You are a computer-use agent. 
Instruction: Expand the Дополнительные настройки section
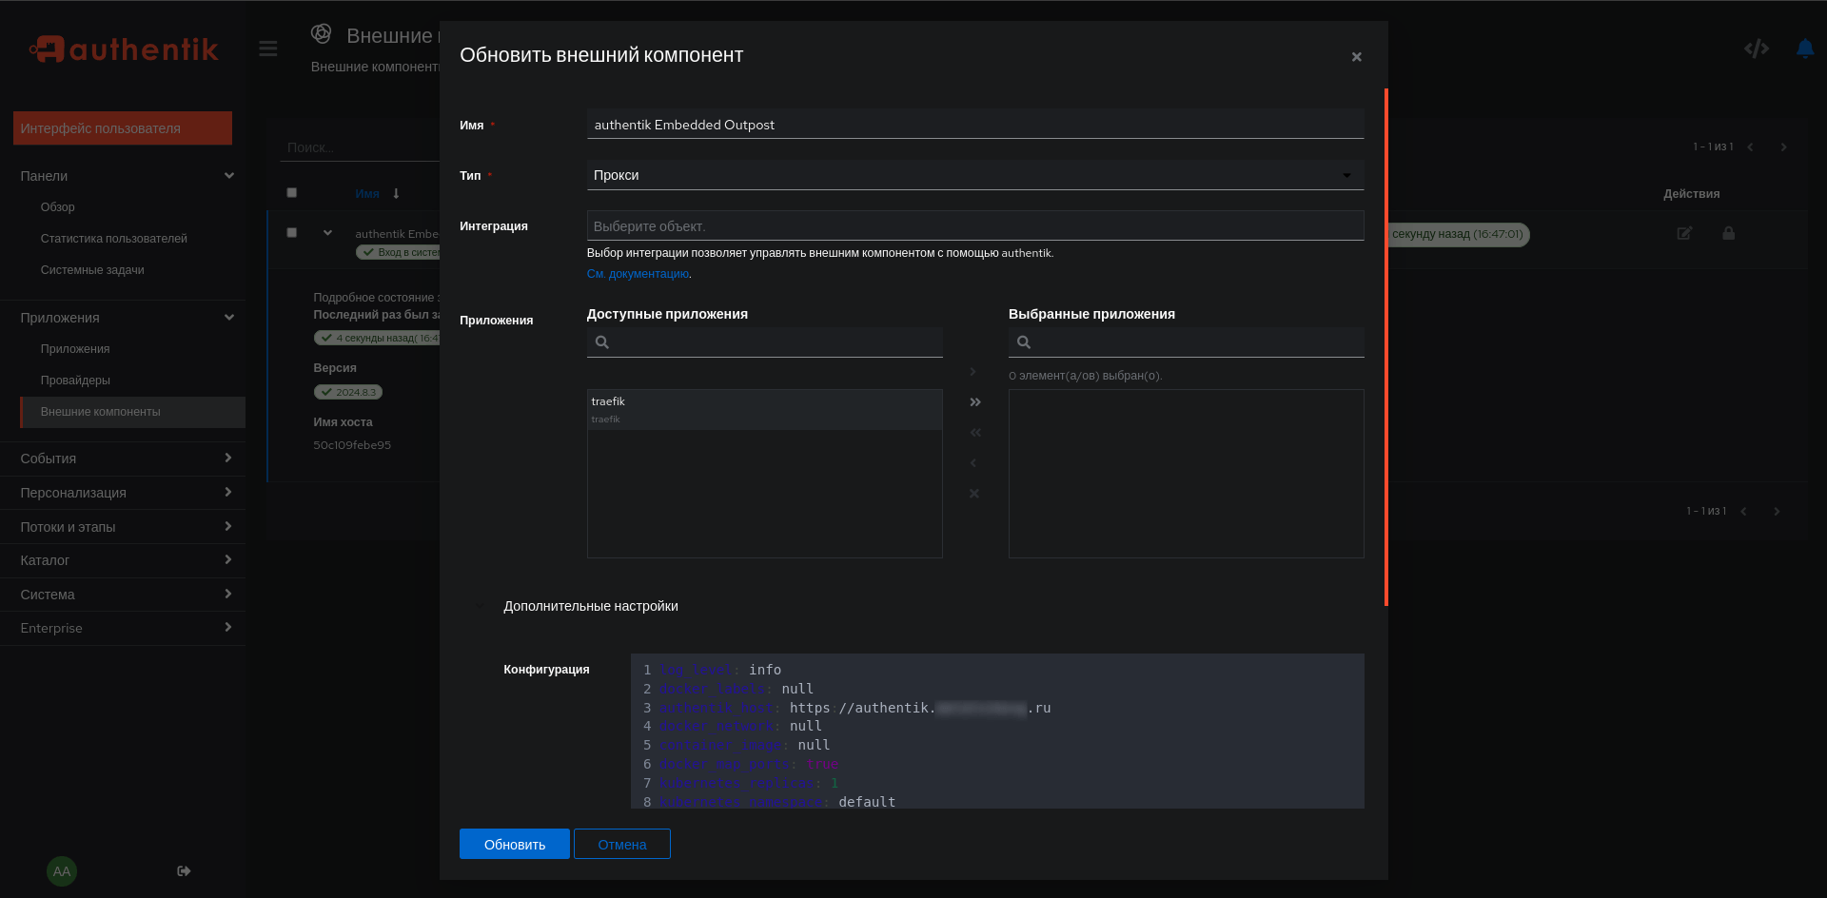590,606
